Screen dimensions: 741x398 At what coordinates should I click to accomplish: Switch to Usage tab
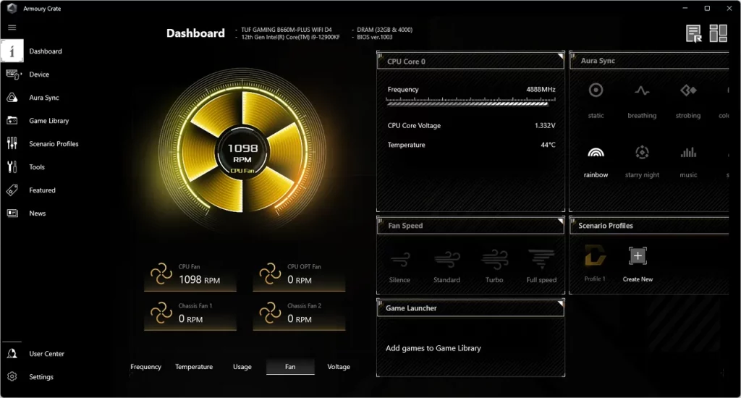coord(242,367)
